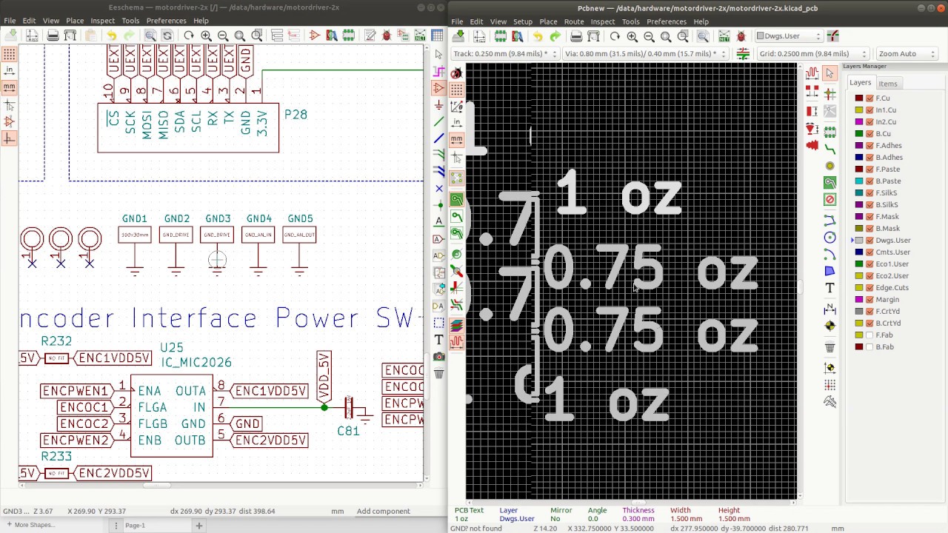The height and width of the screenshot is (533, 948).
Task: Open Preferences menu in Pcbnew
Action: [x=667, y=21]
